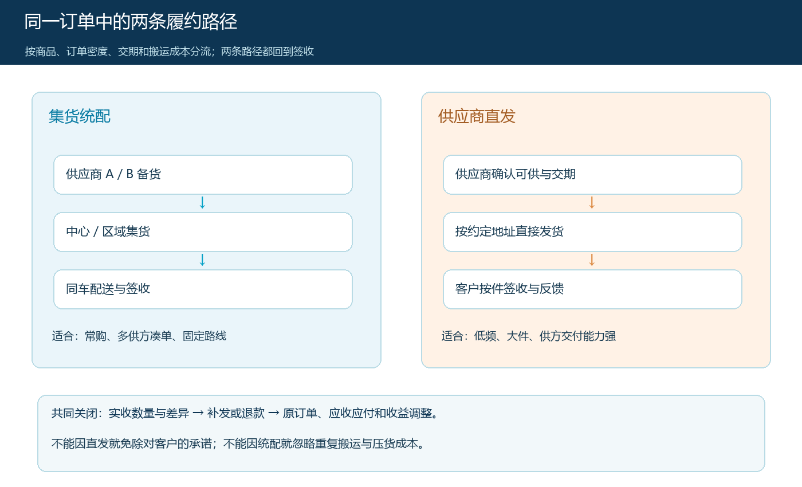Select the 客户按件签收与反馈 box

(592, 289)
